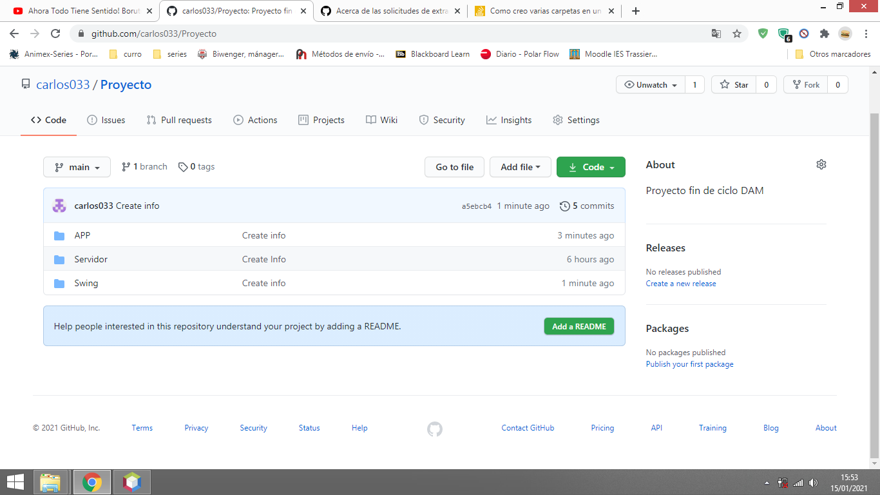
Task: Open the 0 tags link
Action: click(196, 167)
